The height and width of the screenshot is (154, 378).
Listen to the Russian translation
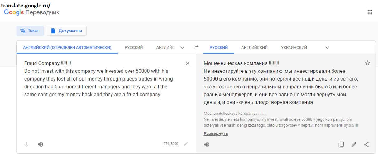coord(207,144)
